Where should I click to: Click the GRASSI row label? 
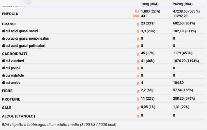click(x=9, y=24)
